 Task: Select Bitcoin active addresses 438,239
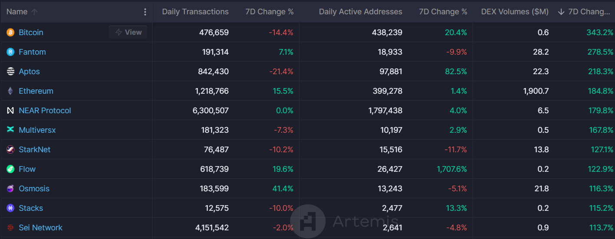[x=387, y=33]
